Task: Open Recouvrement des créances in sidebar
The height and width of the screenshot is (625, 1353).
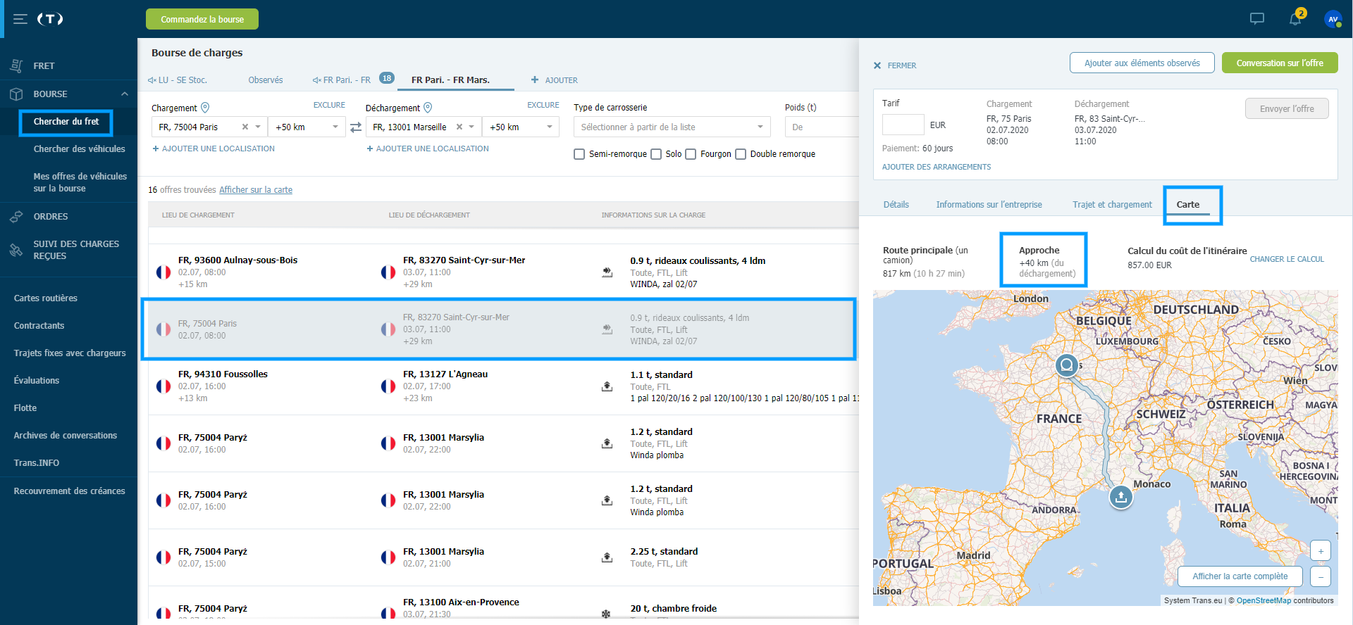Action: [69, 491]
